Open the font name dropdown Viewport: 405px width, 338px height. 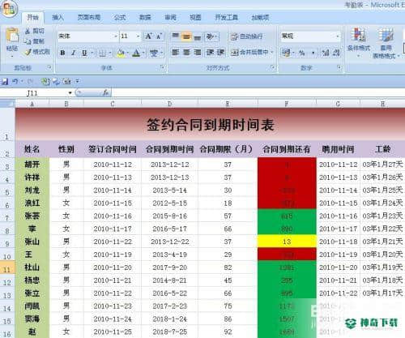pyautogui.click(x=115, y=36)
